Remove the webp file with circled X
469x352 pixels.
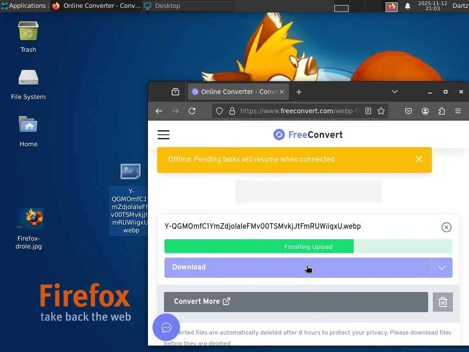(446, 227)
